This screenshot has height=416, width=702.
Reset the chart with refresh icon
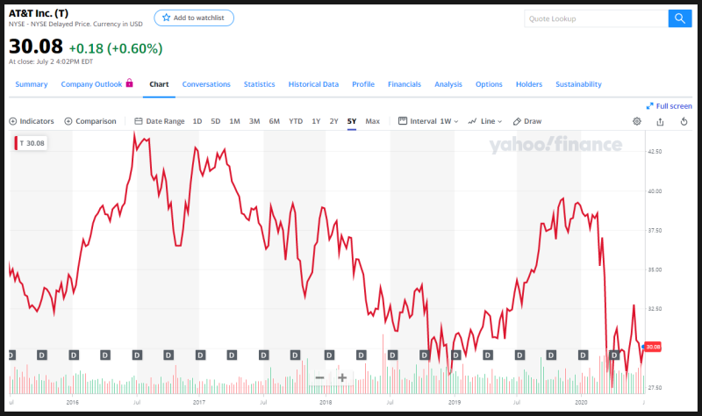[683, 121]
